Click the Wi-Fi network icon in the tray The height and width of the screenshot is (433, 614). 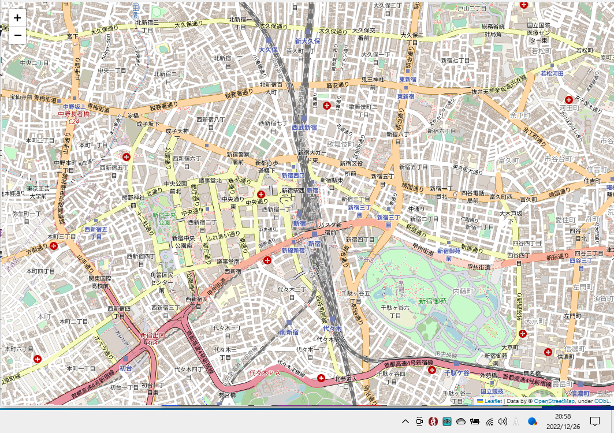pyautogui.click(x=489, y=421)
